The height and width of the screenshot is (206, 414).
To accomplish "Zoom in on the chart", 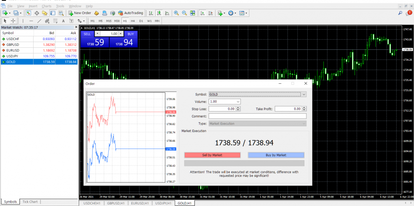I will pyautogui.click(x=176, y=13).
